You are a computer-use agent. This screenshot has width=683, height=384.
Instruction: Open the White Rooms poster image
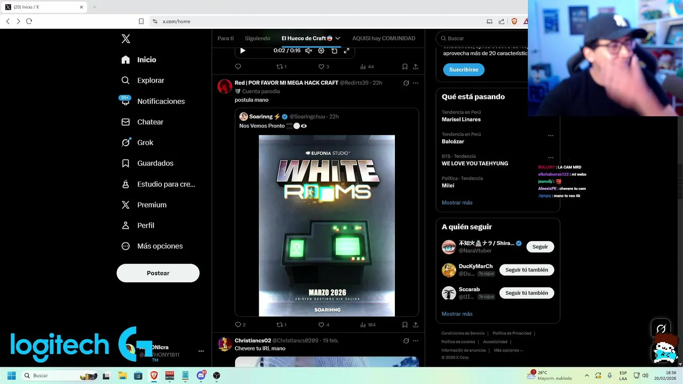click(327, 226)
